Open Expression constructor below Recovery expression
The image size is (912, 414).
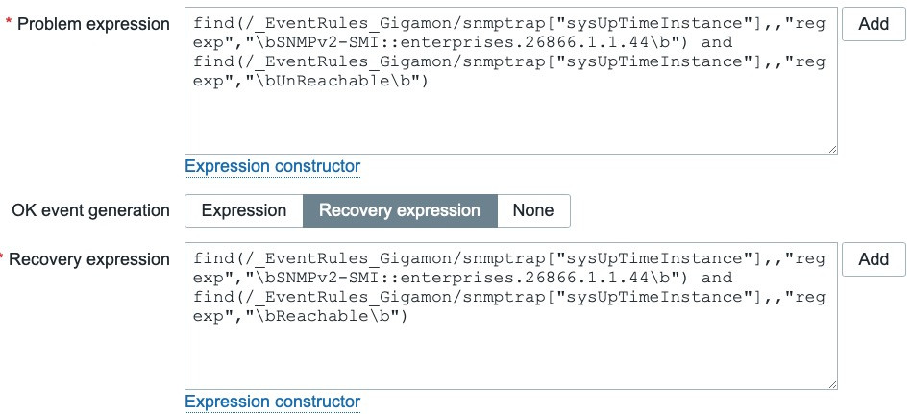point(272,402)
